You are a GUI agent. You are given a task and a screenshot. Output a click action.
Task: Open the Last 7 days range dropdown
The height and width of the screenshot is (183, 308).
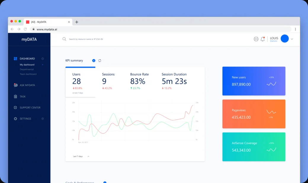point(81,156)
